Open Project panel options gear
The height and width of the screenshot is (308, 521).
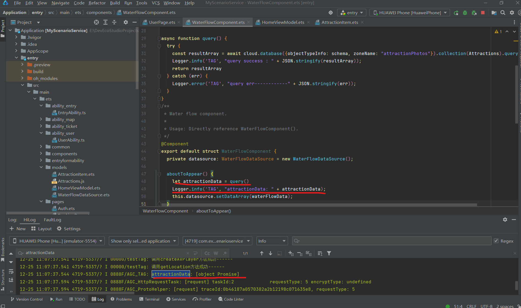[x=126, y=22]
